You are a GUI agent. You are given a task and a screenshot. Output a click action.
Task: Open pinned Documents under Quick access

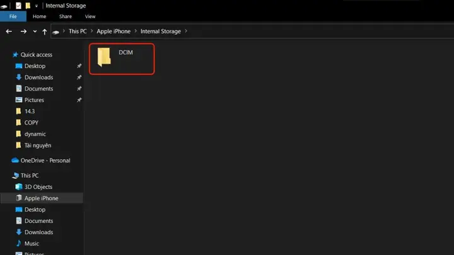coord(39,89)
